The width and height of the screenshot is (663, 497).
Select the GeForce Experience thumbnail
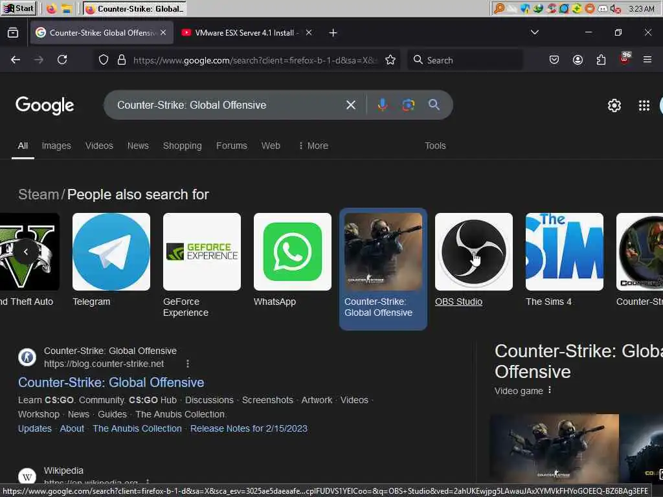[x=202, y=252]
